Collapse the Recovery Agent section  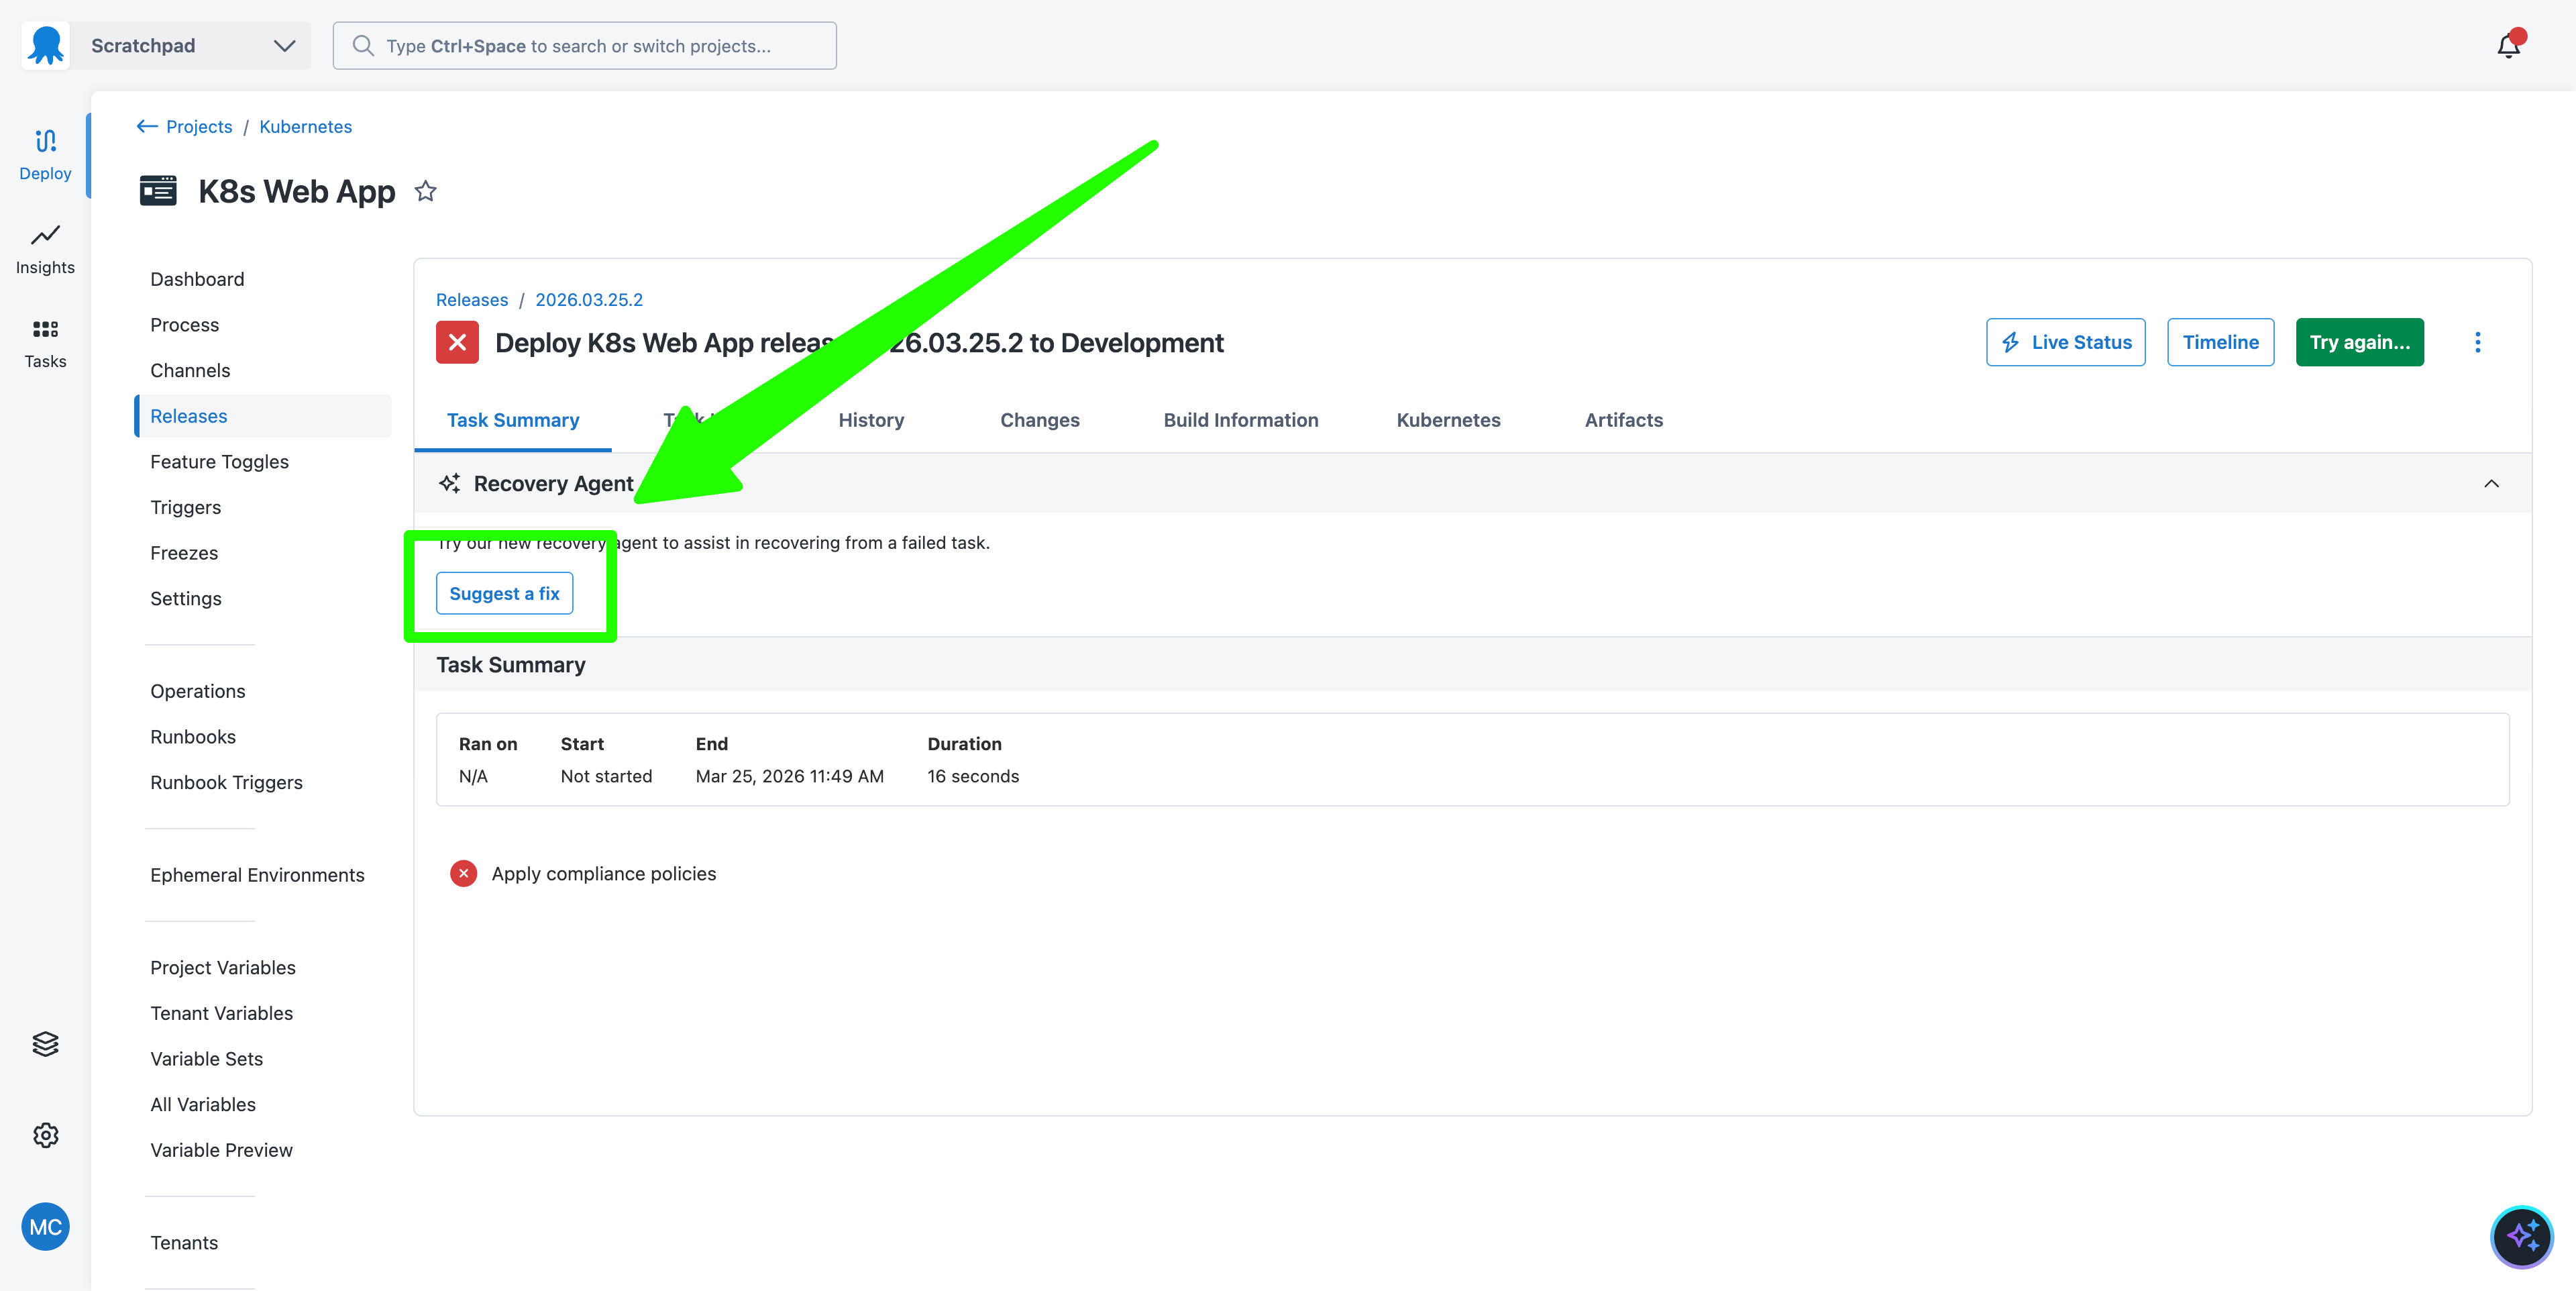tap(2491, 484)
